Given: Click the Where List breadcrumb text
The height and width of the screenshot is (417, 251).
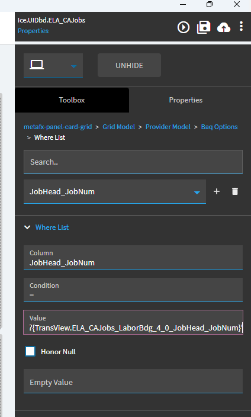Looking at the screenshot, I should 50,137.
